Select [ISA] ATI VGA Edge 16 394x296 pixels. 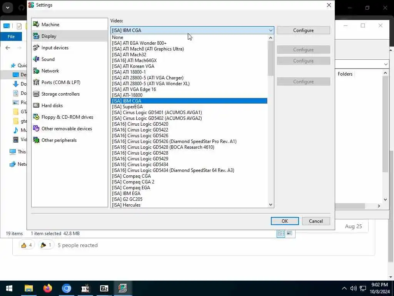(x=189, y=89)
